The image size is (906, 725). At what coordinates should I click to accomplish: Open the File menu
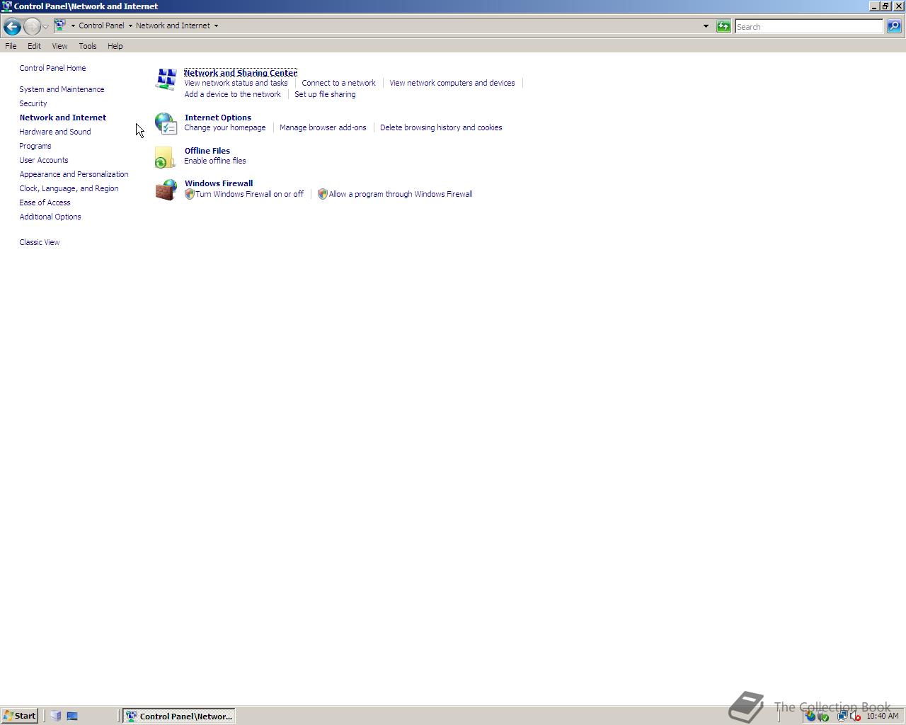11,46
